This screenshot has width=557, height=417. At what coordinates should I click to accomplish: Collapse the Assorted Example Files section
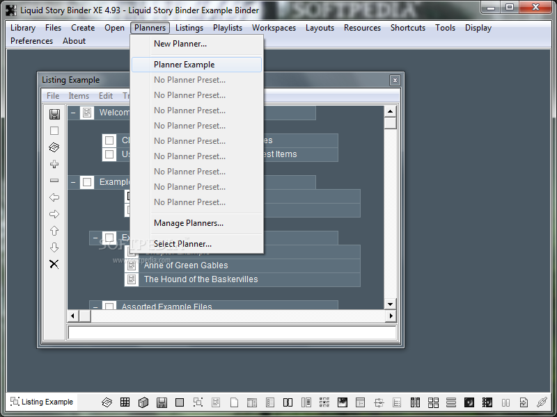(95, 306)
